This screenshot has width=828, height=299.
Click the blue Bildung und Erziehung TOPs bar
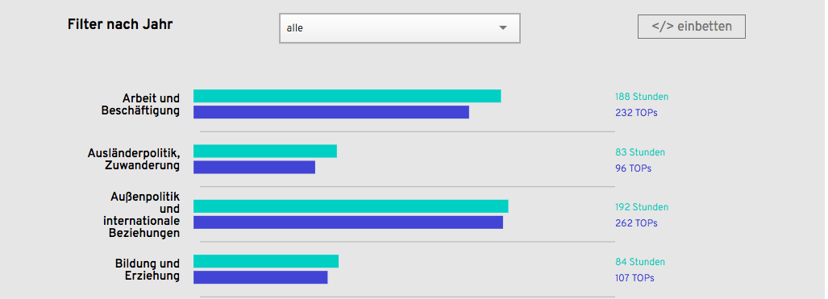(260, 277)
